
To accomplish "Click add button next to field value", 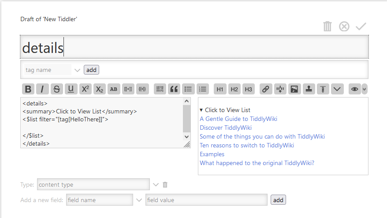I will (x=278, y=200).
